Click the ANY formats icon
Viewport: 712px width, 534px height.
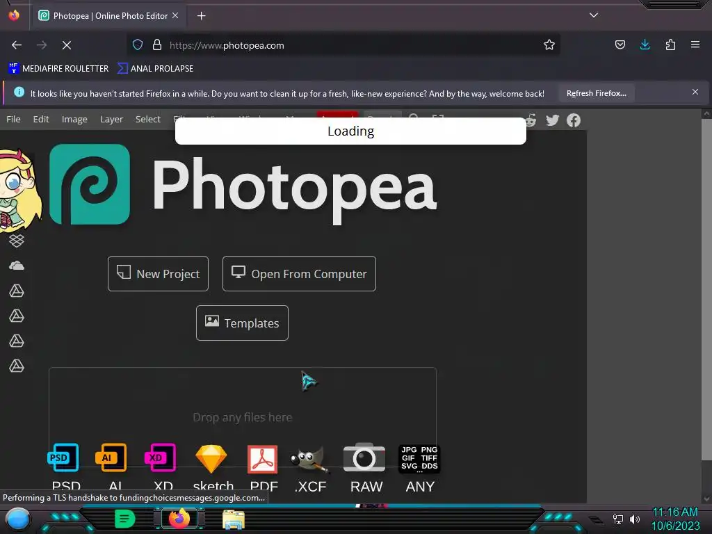[419, 459]
